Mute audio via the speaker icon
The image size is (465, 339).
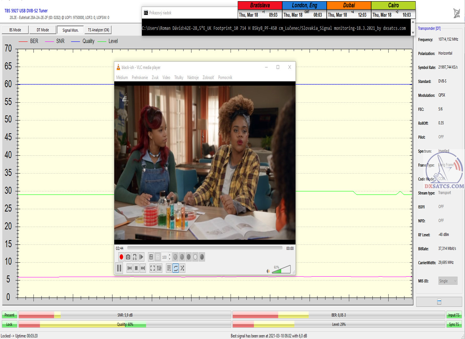tap(268, 271)
